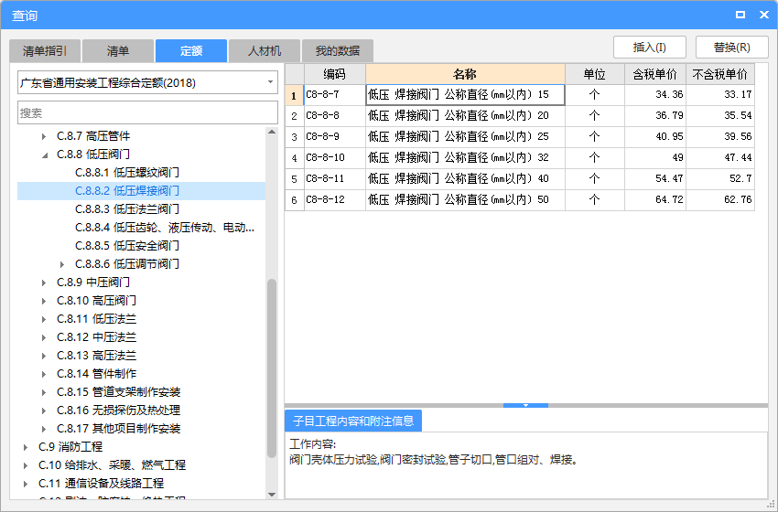
Task: Click row header number 6
Action: [x=294, y=200]
